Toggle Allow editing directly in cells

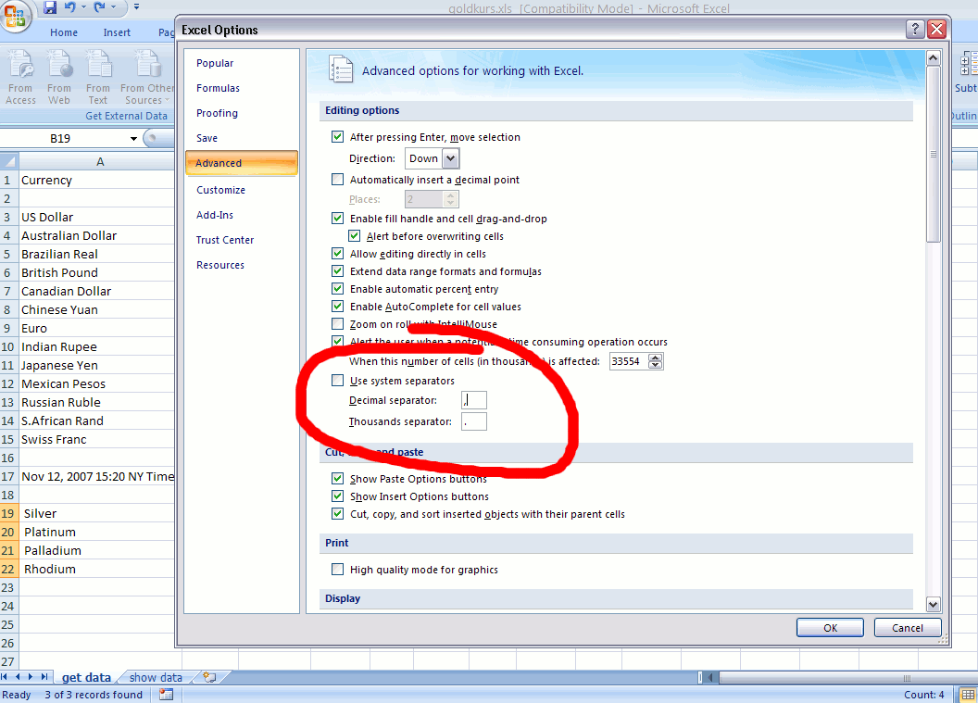click(x=337, y=253)
